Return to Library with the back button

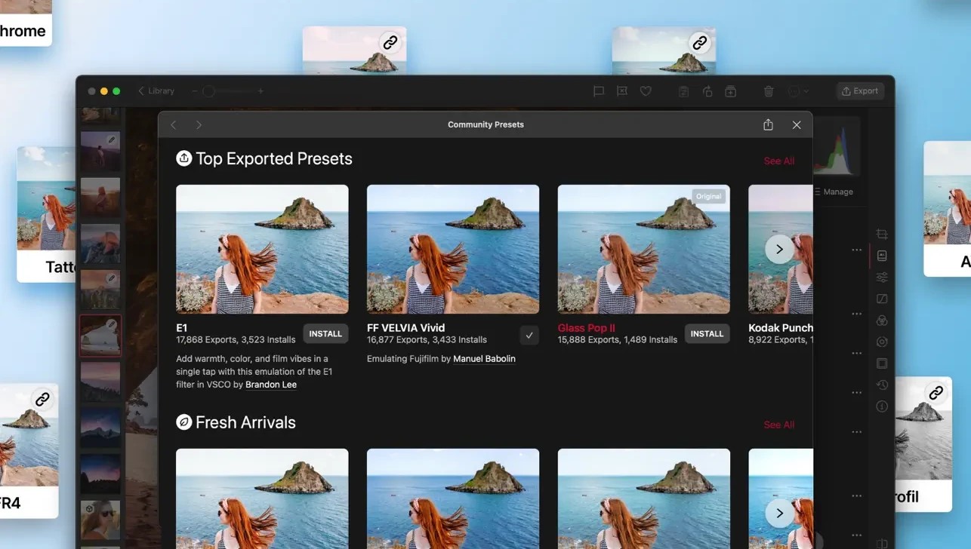[x=156, y=90]
